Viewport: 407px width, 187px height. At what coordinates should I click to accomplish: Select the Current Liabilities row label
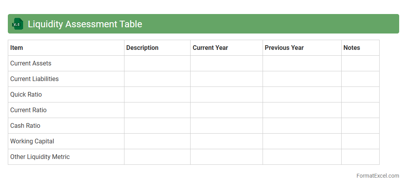point(34,79)
